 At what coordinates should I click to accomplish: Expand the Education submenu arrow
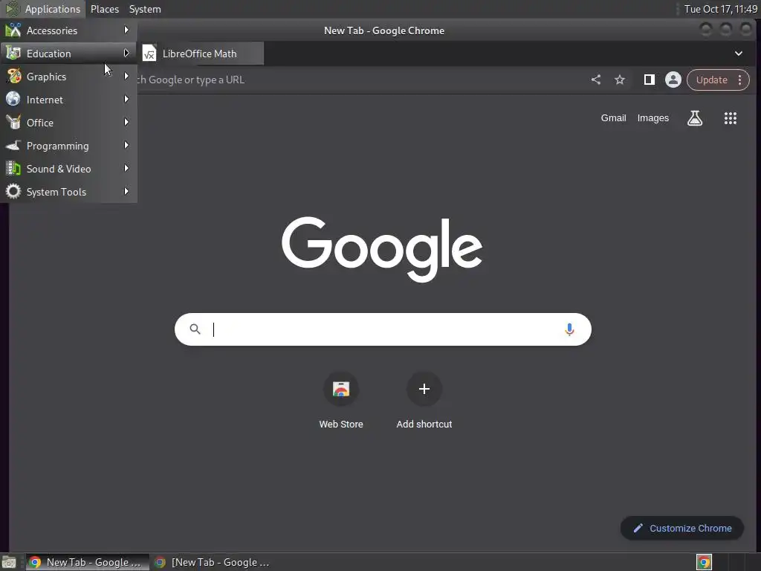click(x=126, y=53)
